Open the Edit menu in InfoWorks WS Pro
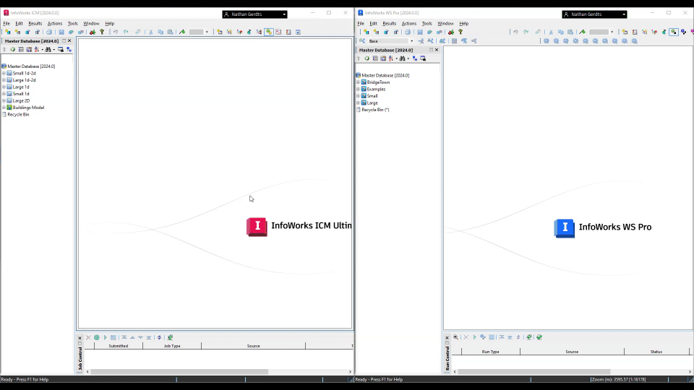The height and width of the screenshot is (390, 694). point(373,23)
